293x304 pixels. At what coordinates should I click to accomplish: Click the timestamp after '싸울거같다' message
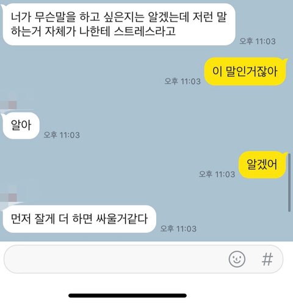178,229
